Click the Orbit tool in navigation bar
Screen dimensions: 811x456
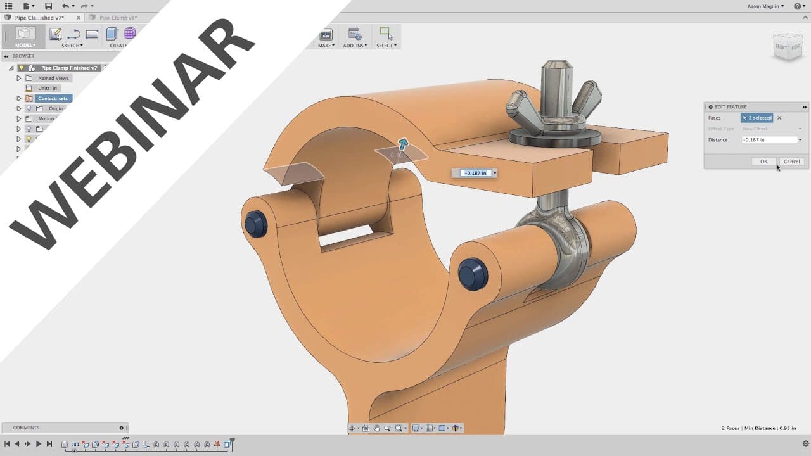coord(353,428)
